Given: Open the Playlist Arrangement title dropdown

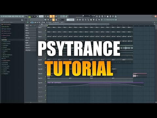Looking at the screenshot, I should point(56,22).
